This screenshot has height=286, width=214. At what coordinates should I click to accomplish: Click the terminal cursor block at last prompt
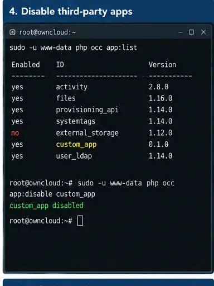pyautogui.click(x=80, y=221)
